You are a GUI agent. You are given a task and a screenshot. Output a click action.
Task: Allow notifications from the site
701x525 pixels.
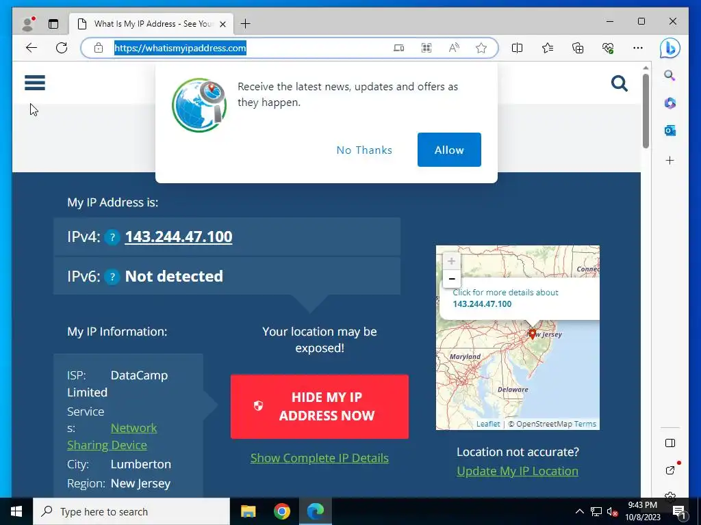point(449,150)
